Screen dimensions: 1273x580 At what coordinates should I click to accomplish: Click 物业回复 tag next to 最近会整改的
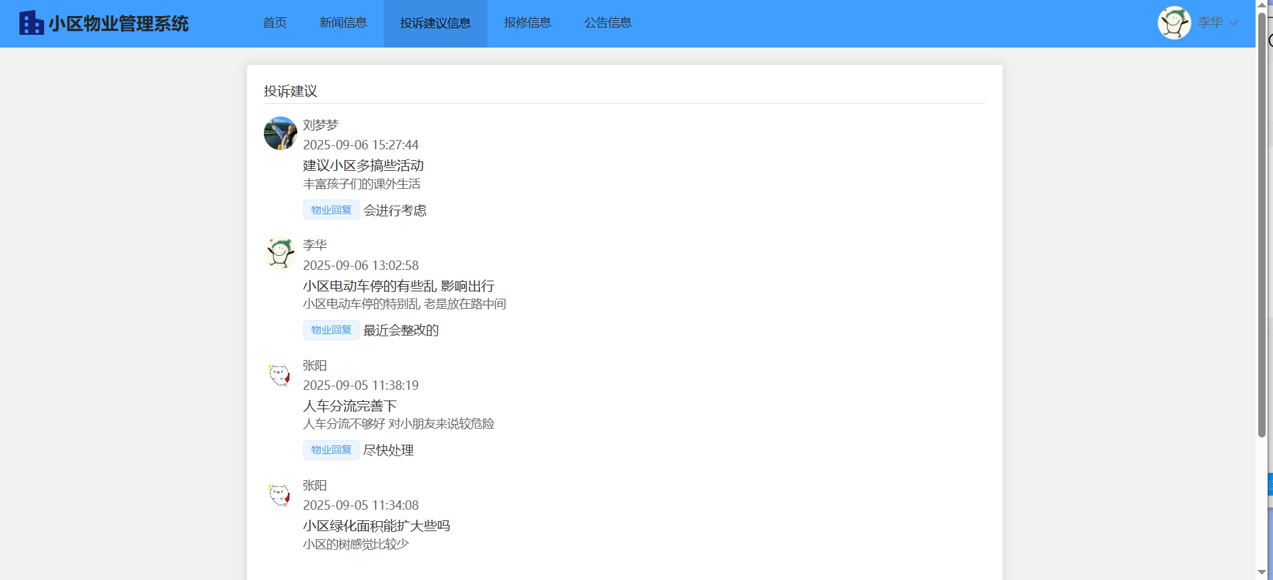pos(331,330)
